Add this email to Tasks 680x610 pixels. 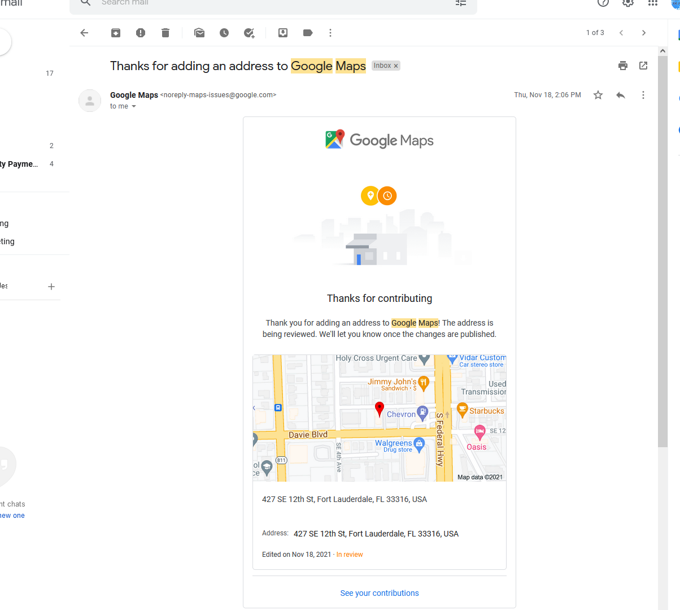249,33
